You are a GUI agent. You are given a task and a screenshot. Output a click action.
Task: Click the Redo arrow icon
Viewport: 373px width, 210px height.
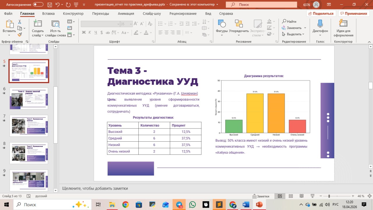pos(68,5)
